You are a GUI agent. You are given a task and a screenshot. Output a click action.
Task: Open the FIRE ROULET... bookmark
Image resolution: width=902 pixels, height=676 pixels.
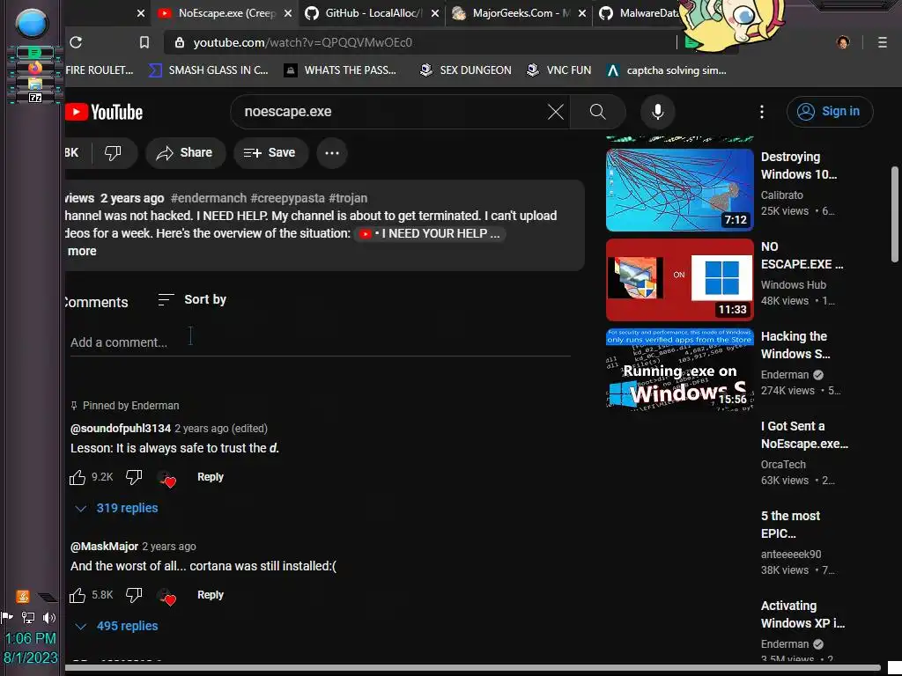(100, 70)
